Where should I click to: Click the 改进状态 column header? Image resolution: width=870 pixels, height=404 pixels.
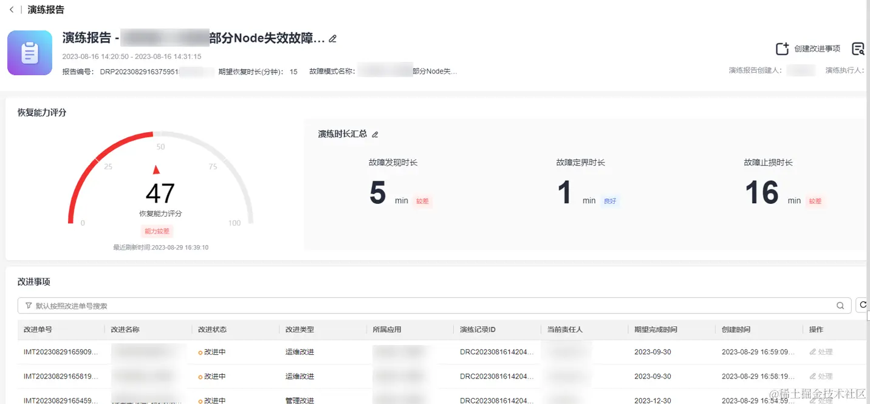(x=213, y=329)
